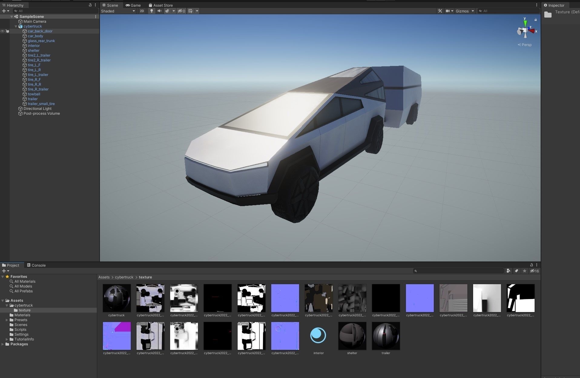Toggle 2D view mode in Scene
Viewport: 580px width, 378px height.
click(x=142, y=11)
